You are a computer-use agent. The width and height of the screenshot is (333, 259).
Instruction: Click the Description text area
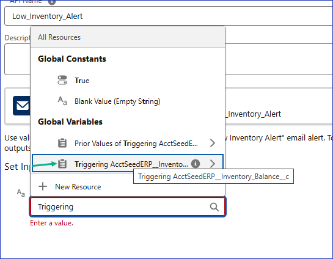[169, 59]
